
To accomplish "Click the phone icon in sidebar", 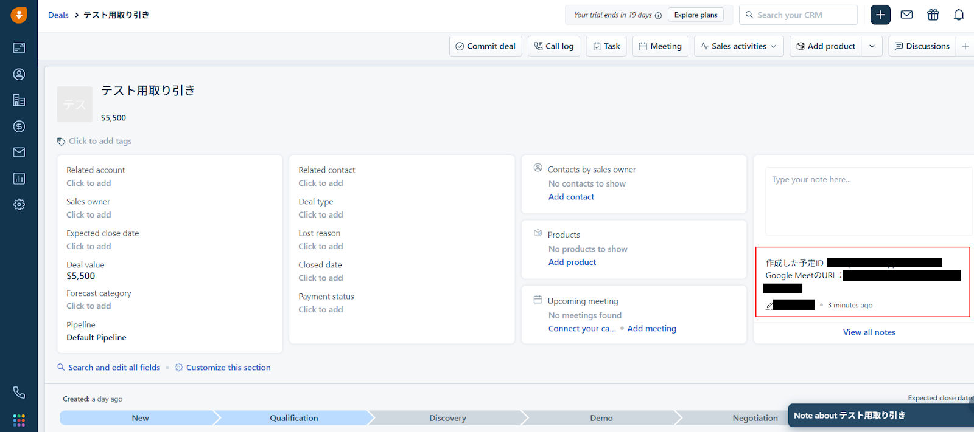I will click(19, 393).
